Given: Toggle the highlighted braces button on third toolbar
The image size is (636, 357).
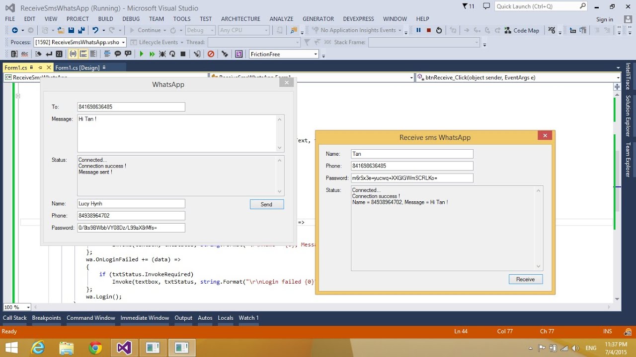Looking at the screenshot, I should pyautogui.click(x=73, y=54).
